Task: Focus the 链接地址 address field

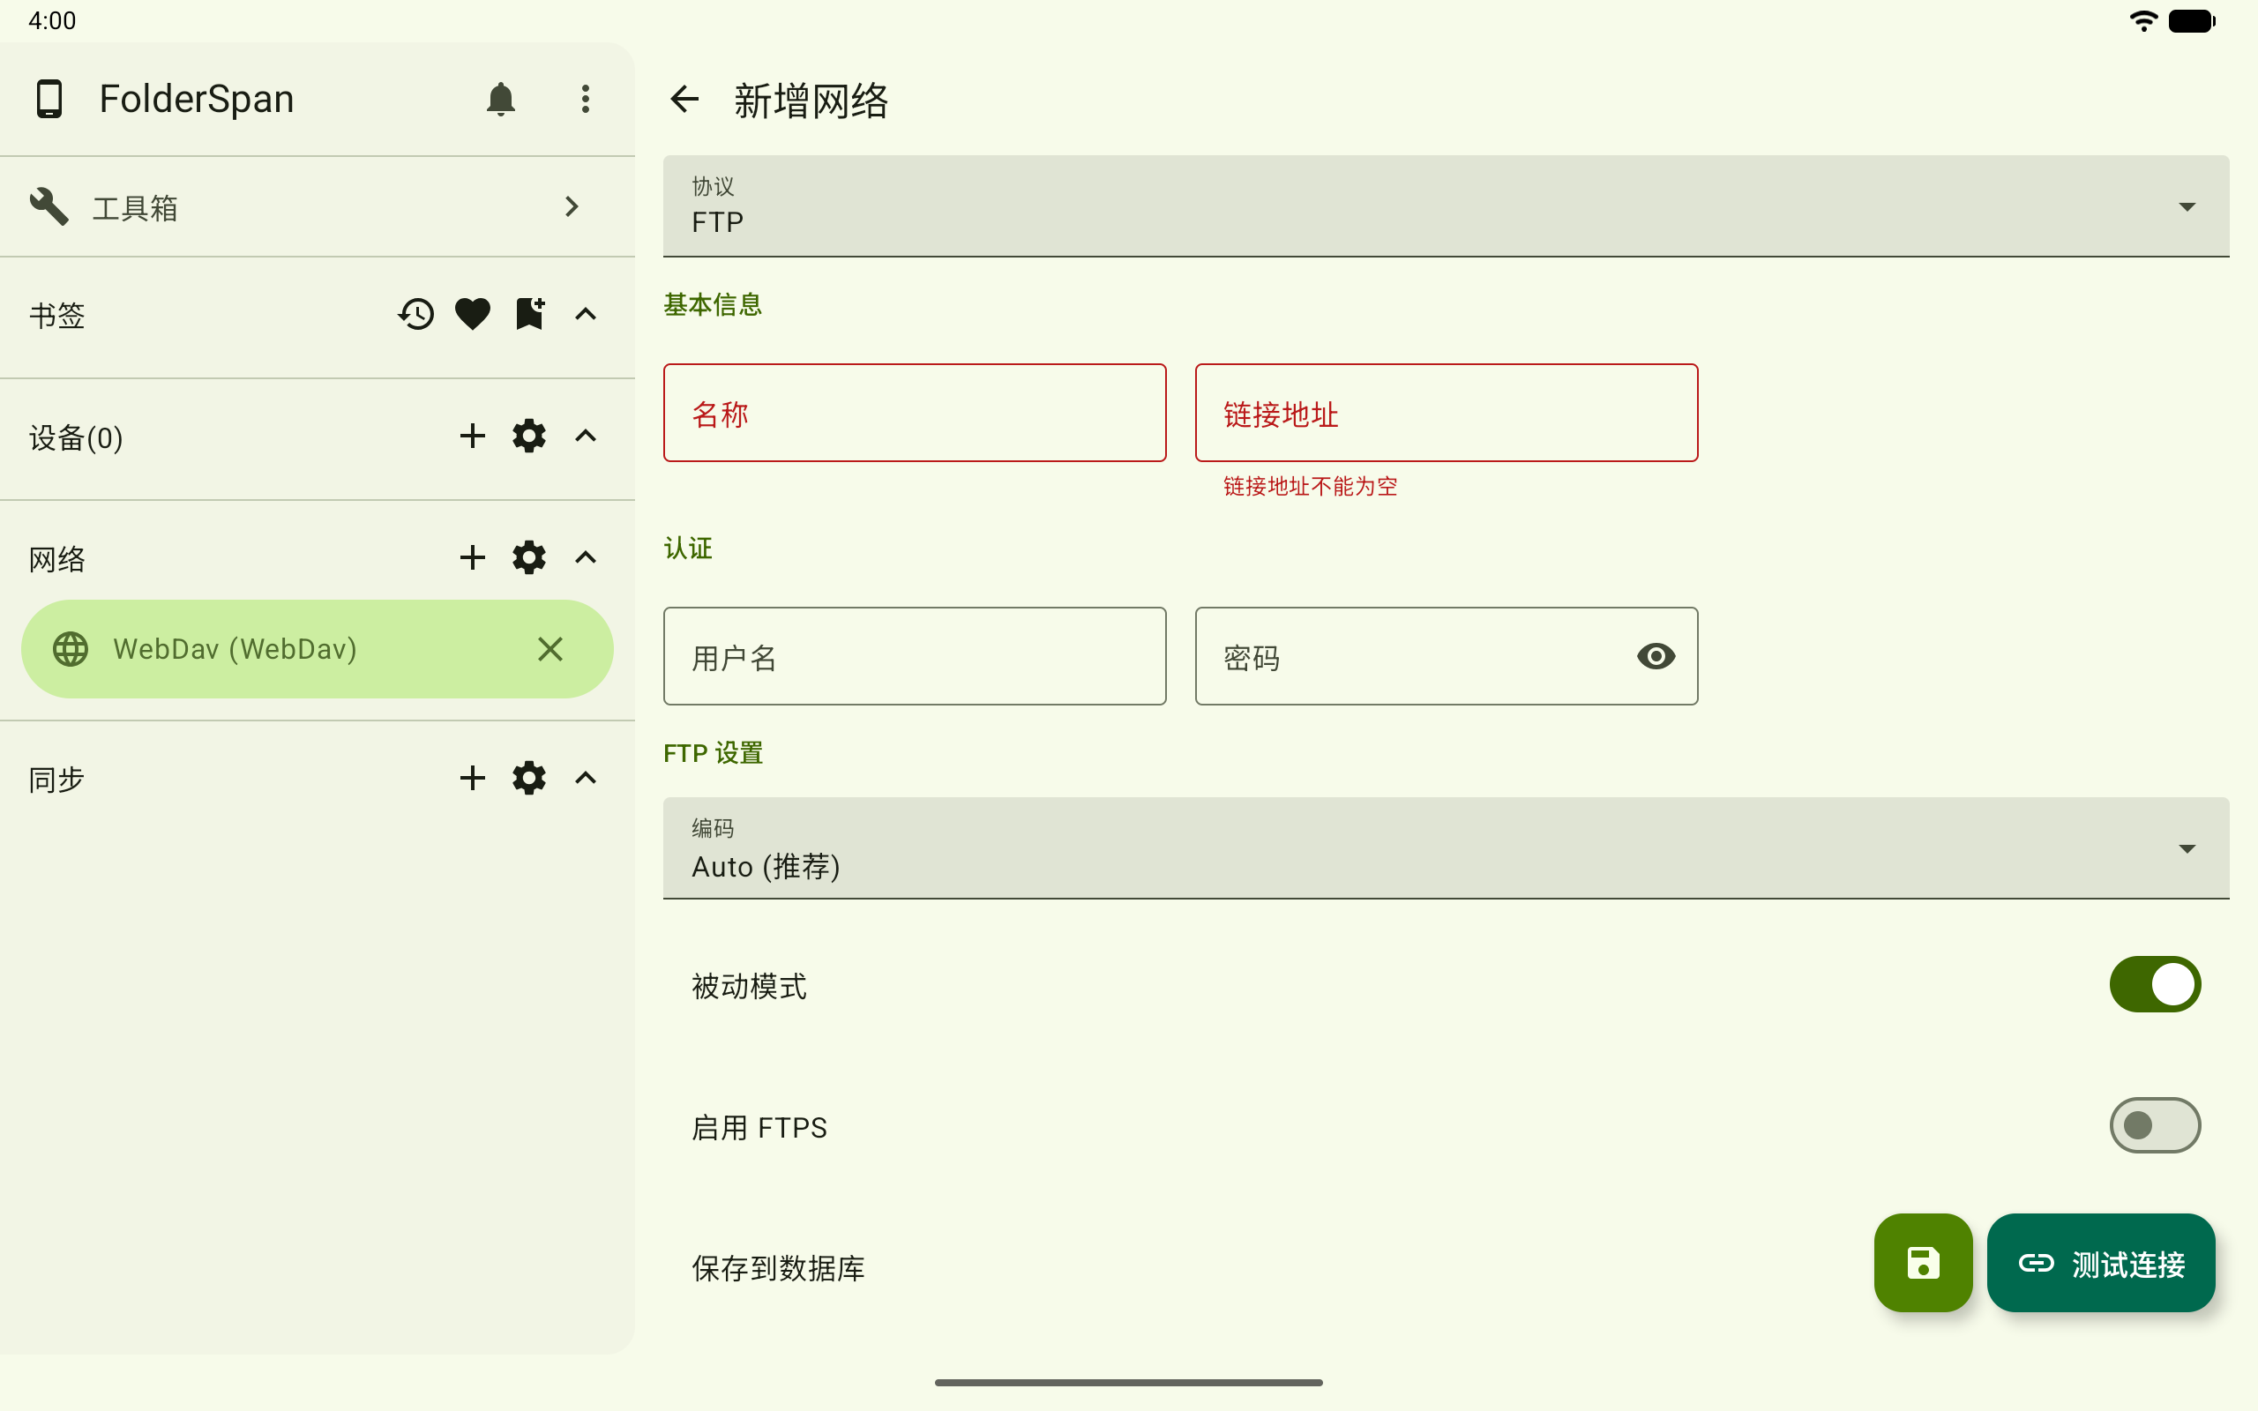Action: click(1447, 413)
